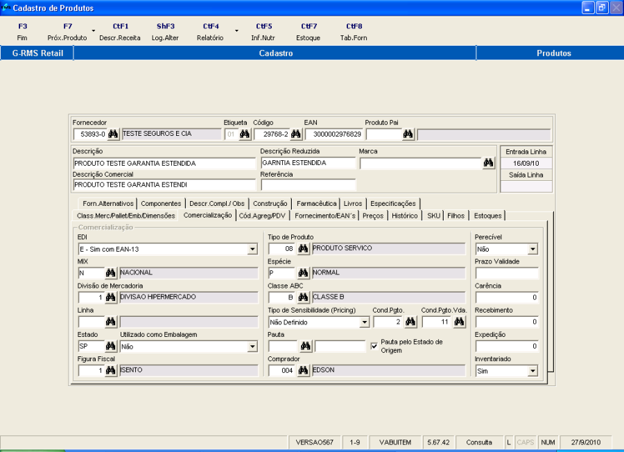Open the Perecível dropdown
This screenshot has height=452, width=624.
[533, 250]
